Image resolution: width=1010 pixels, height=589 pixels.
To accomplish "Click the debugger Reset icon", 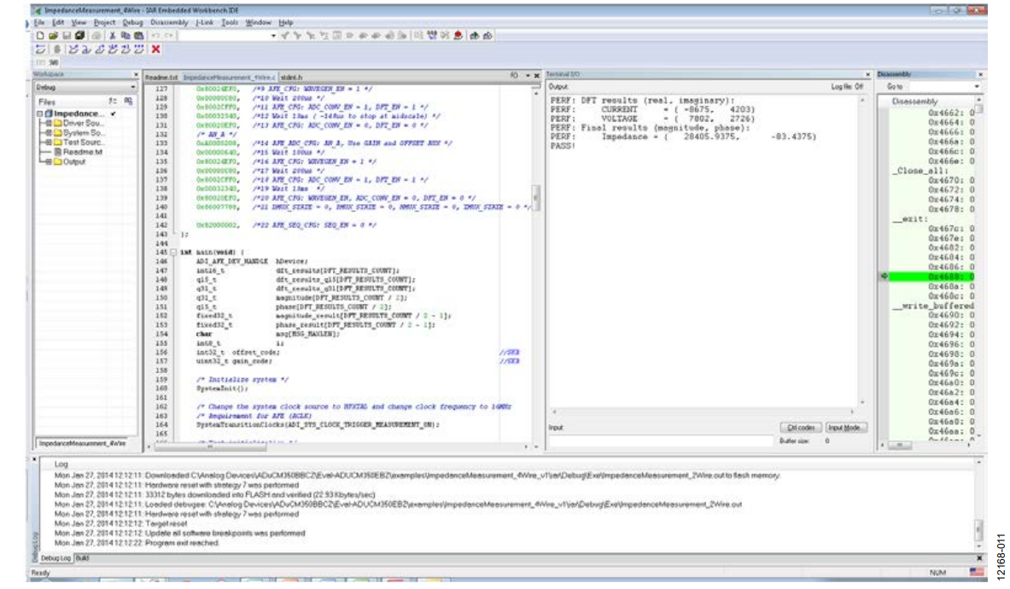I will tap(41, 49).
